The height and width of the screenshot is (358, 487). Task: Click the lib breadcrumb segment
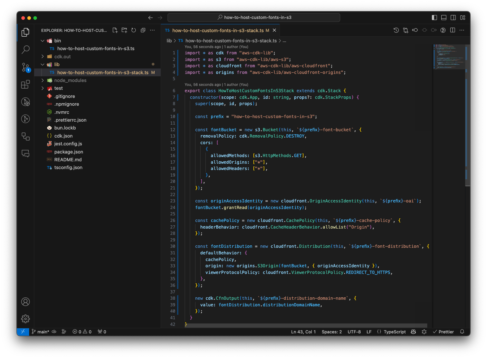pyautogui.click(x=169, y=41)
